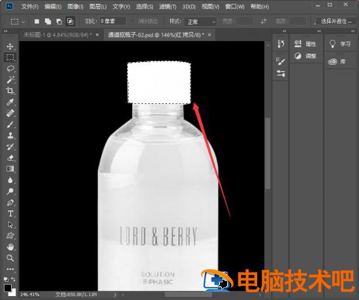Close the 未标题-1 document tab
The width and height of the screenshot is (359, 300).
(97, 35)
